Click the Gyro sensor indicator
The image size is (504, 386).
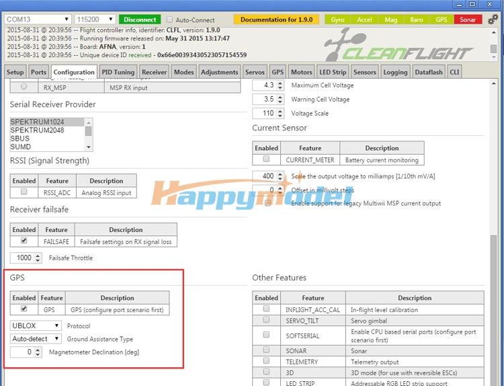pyautogui.click(x=337, y=20)
